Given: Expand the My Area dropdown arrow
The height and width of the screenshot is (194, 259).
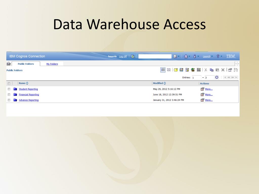Looking at the screenshot, I should [x=198, y=56].
